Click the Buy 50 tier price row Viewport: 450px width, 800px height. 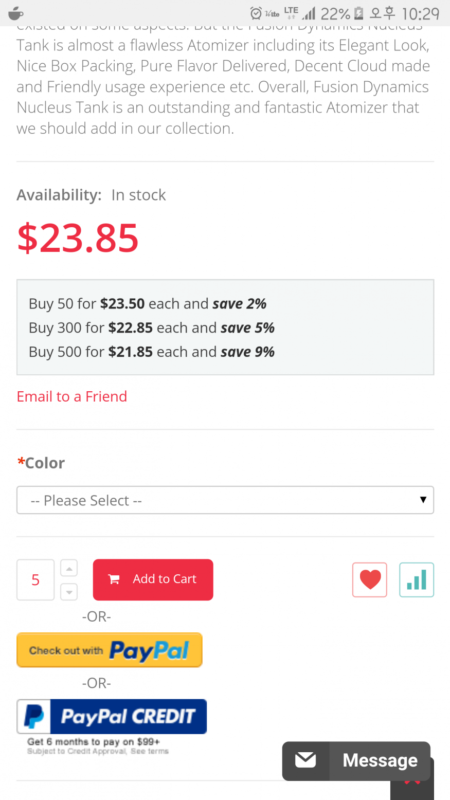click(x=148, y=304)
